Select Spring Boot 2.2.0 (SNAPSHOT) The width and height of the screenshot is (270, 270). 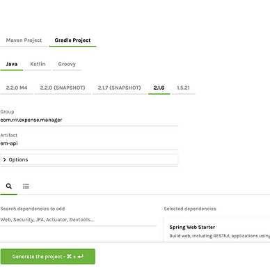[x=63, y=88]
